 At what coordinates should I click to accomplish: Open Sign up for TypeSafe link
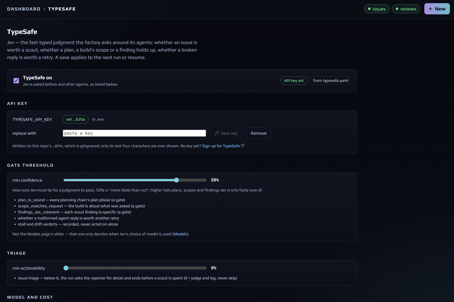[221, 146]
